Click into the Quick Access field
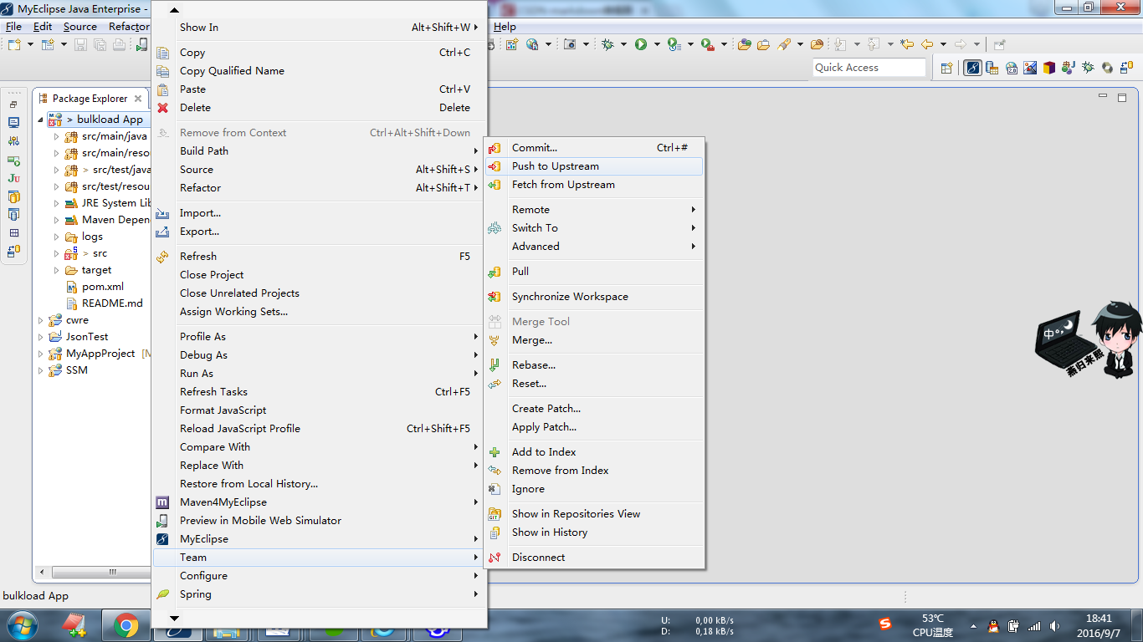The width and height of the screenshot is (1143, 642). point(869,68)
